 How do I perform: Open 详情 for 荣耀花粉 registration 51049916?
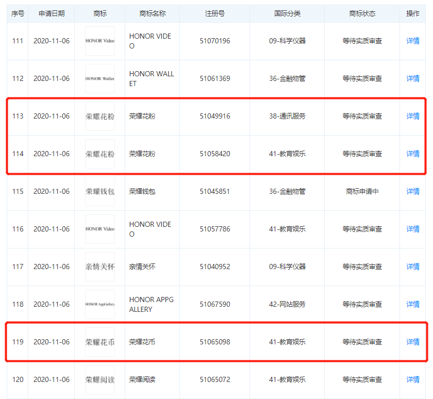[x=412, y=117]
